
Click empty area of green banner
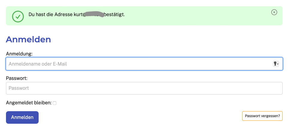coord(195,16)
